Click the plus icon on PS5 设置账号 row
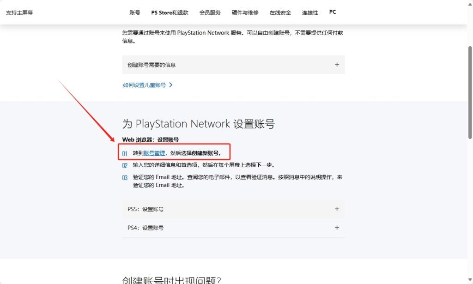This screenshot has width=473, height=284. coord(337,209)
